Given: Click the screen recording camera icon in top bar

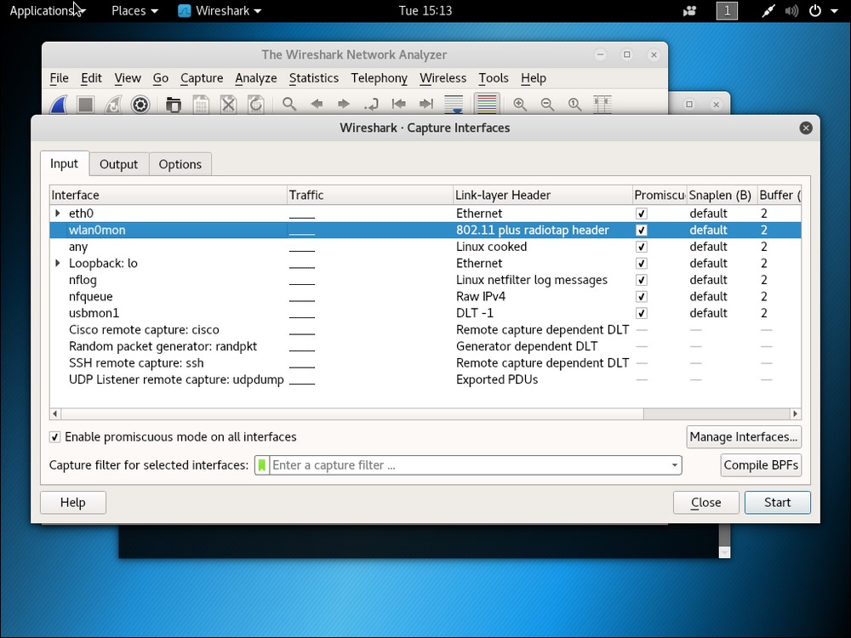Looking at the screenshot, I should 690,11.
